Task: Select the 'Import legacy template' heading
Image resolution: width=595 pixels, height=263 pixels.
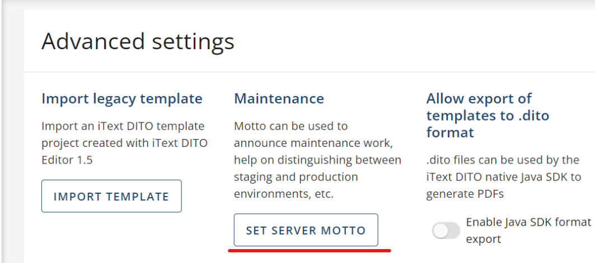Action: tap(122, 99)
